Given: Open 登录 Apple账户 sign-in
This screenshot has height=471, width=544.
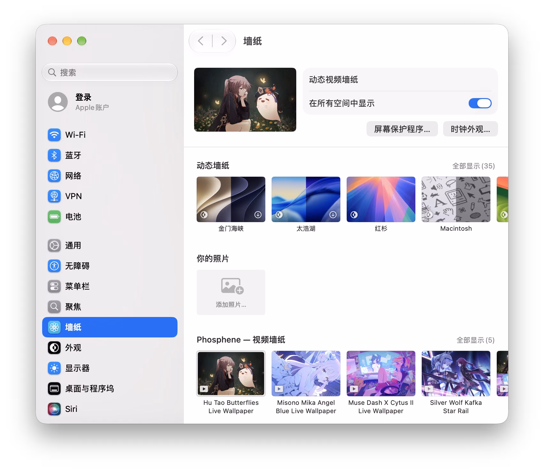Looking at the screenshot, I should [110, 102].
